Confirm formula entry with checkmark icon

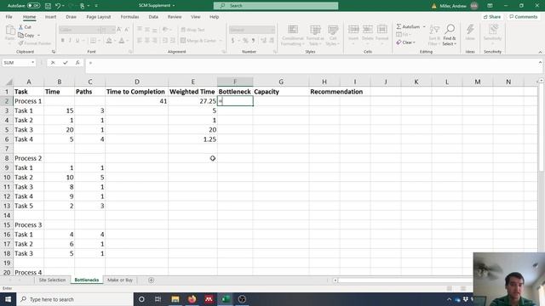coord(66,63)
